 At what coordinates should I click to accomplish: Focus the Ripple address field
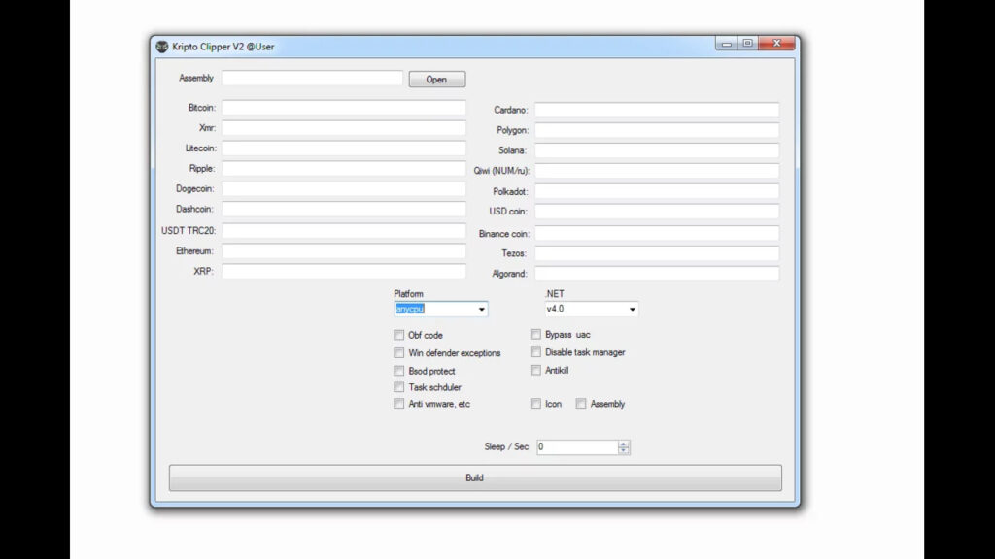click(343, 169)
